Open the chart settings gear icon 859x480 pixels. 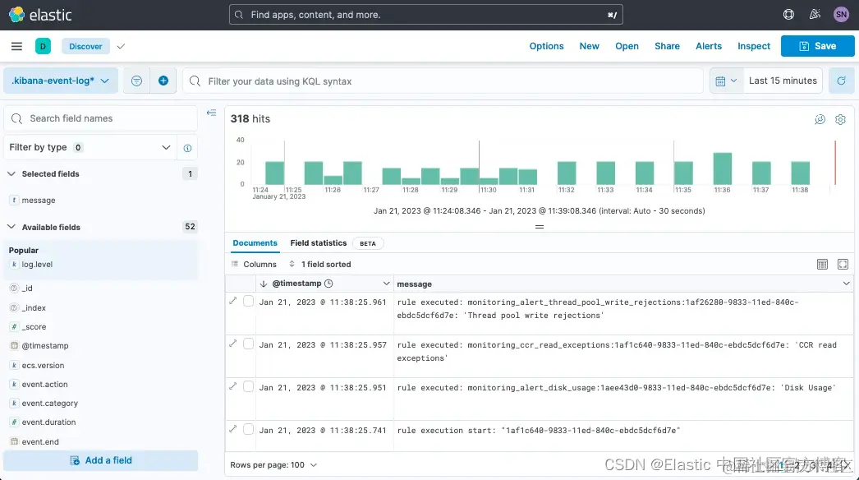point(840,119)
